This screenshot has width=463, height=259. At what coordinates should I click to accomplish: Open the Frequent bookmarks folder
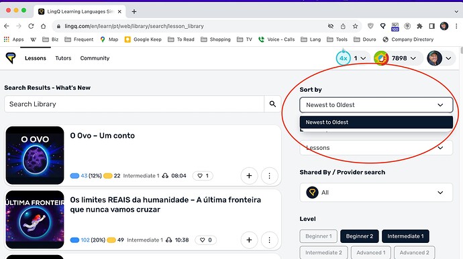tap(79, 39)
